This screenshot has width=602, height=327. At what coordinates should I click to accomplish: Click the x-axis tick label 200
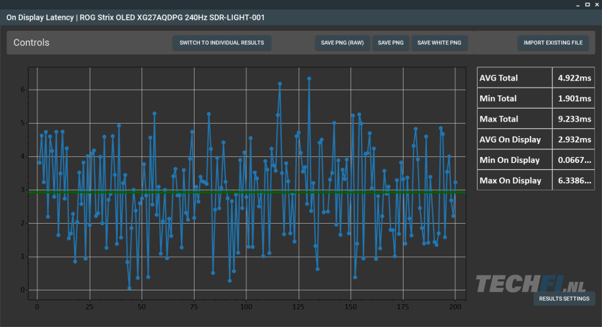(455, 307)
